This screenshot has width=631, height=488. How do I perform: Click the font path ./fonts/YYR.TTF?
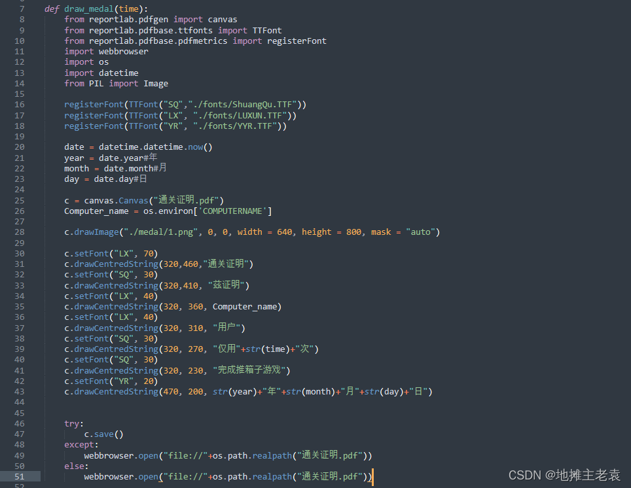click(x=235, y=126)
